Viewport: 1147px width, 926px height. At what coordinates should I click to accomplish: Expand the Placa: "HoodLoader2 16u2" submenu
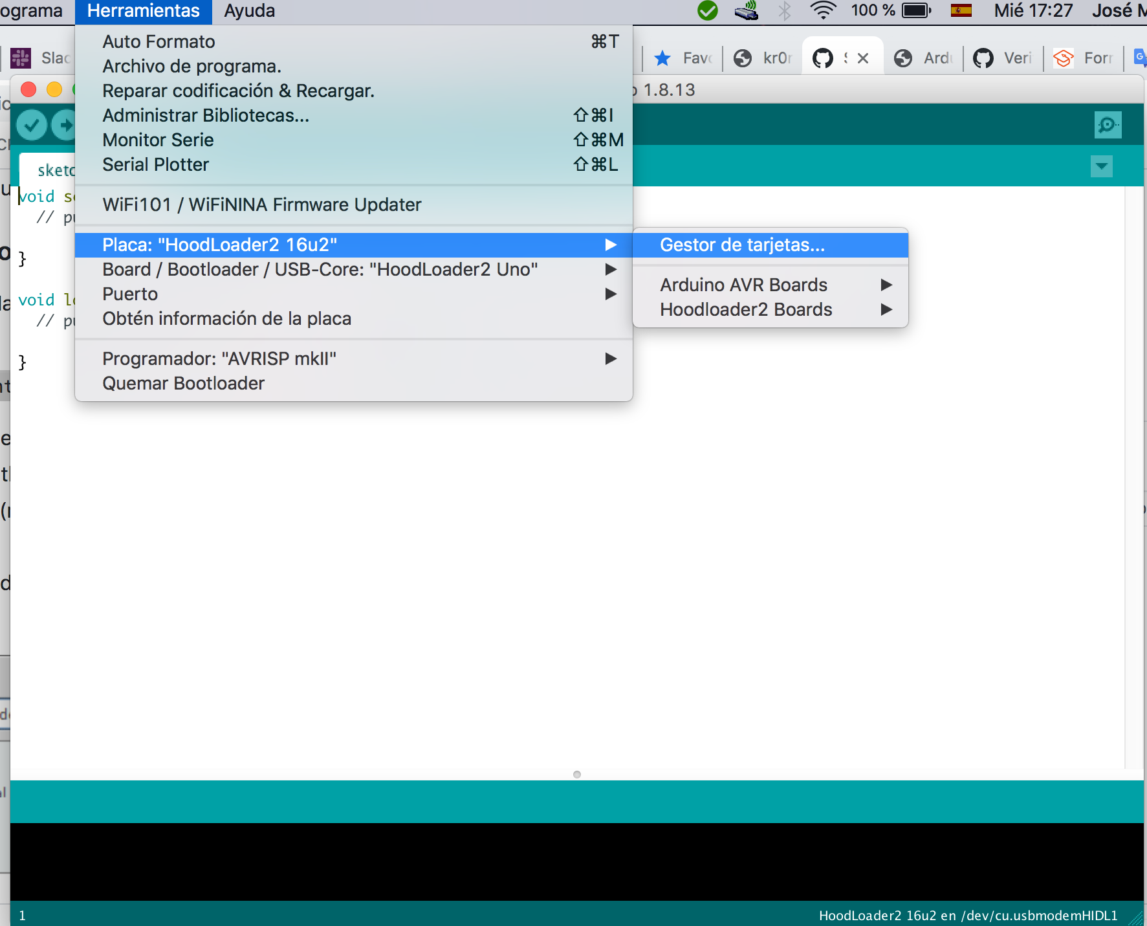[x=354, y=245]
